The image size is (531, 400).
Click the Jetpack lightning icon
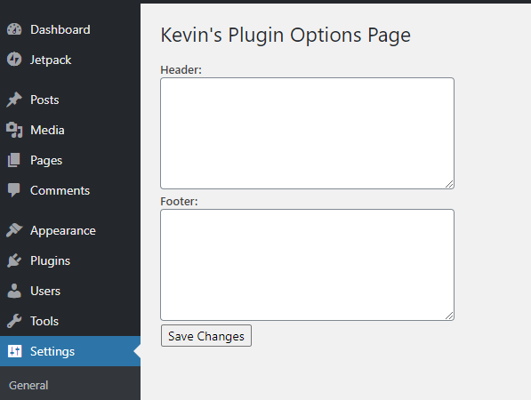14,60
